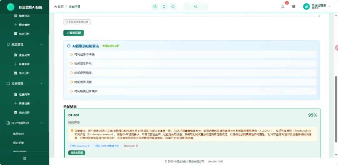Expand the 系统管理员 user dropdown arrow
Viewport: 338px width, 165px height.
(329, 7)
